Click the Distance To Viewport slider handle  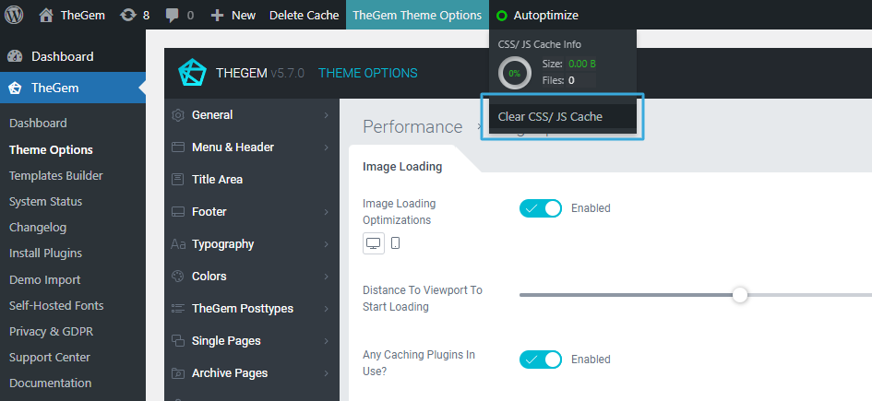739,295
